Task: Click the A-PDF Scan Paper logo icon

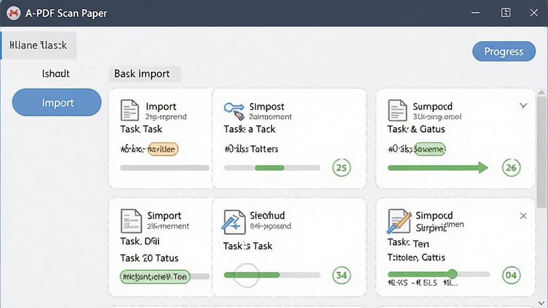Action: click(x=13, y=13)
